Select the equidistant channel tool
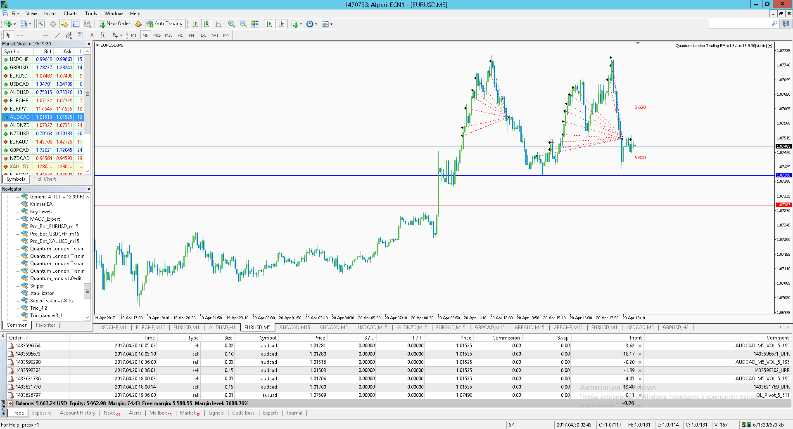This screenshot has width=793, height=429. (x=69, y=35)
